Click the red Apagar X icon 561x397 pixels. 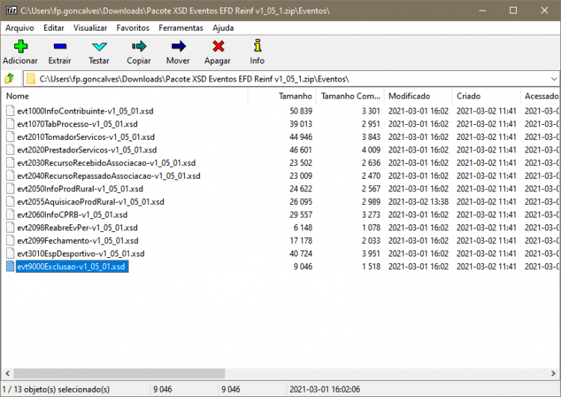tap(218, 46)
